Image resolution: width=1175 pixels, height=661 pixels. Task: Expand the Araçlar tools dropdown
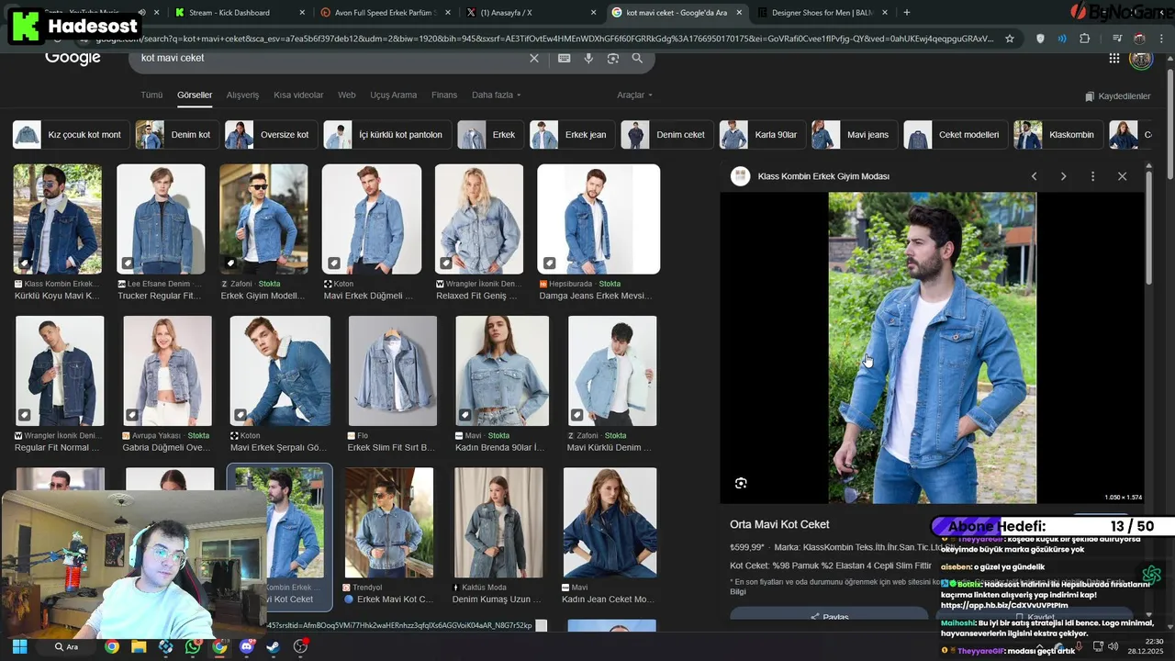(634, 95)
